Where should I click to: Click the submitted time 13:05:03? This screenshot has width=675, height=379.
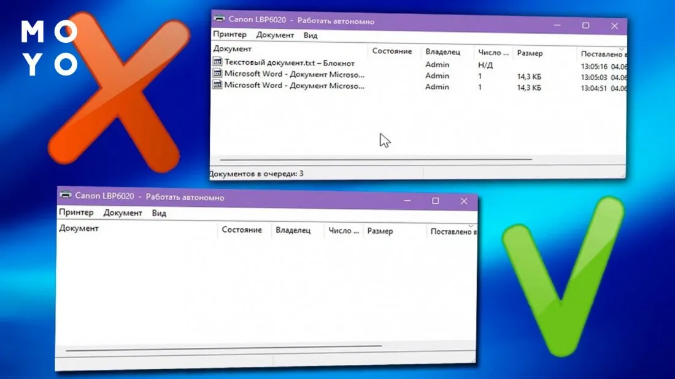coord(594,77)
